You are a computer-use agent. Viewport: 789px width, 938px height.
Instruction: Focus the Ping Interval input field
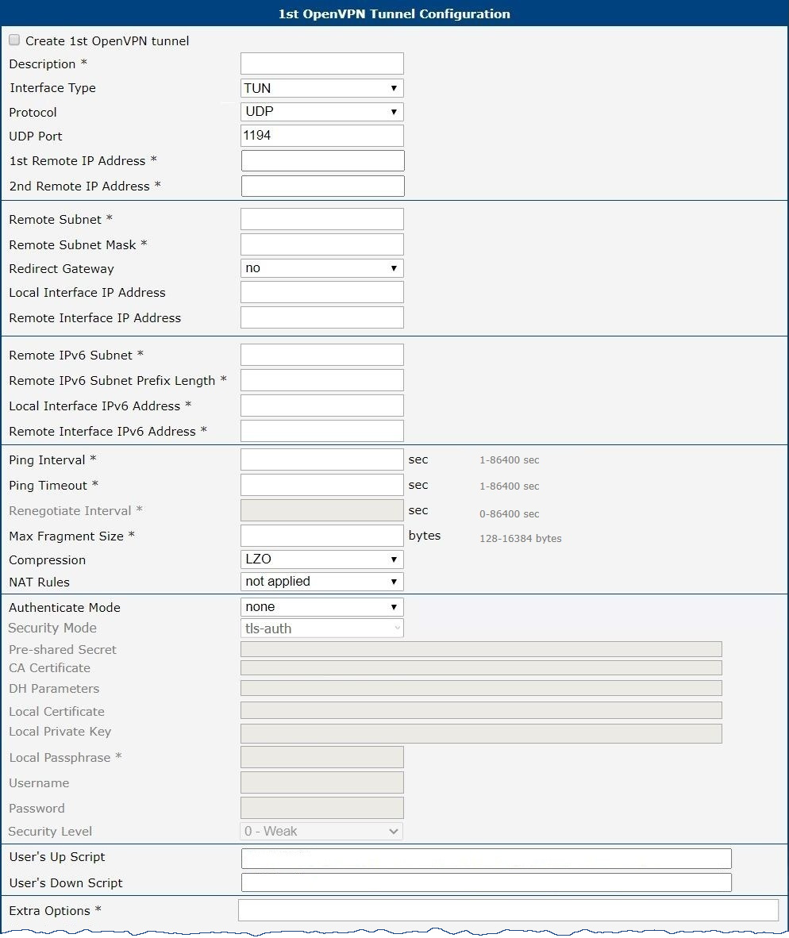point(321,459)
